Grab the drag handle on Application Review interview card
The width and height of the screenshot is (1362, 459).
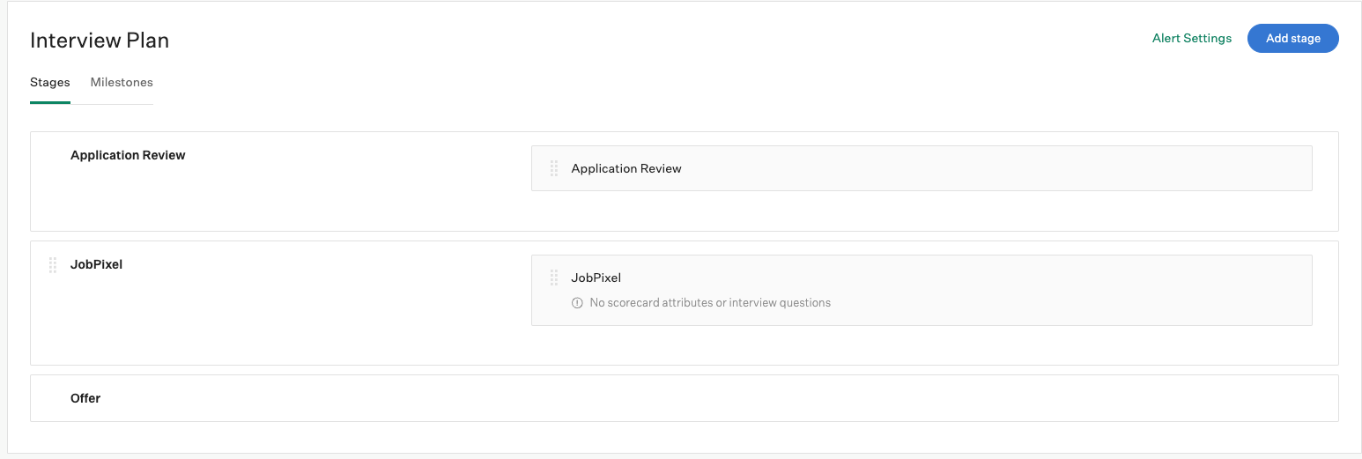(x=554, y=168)
